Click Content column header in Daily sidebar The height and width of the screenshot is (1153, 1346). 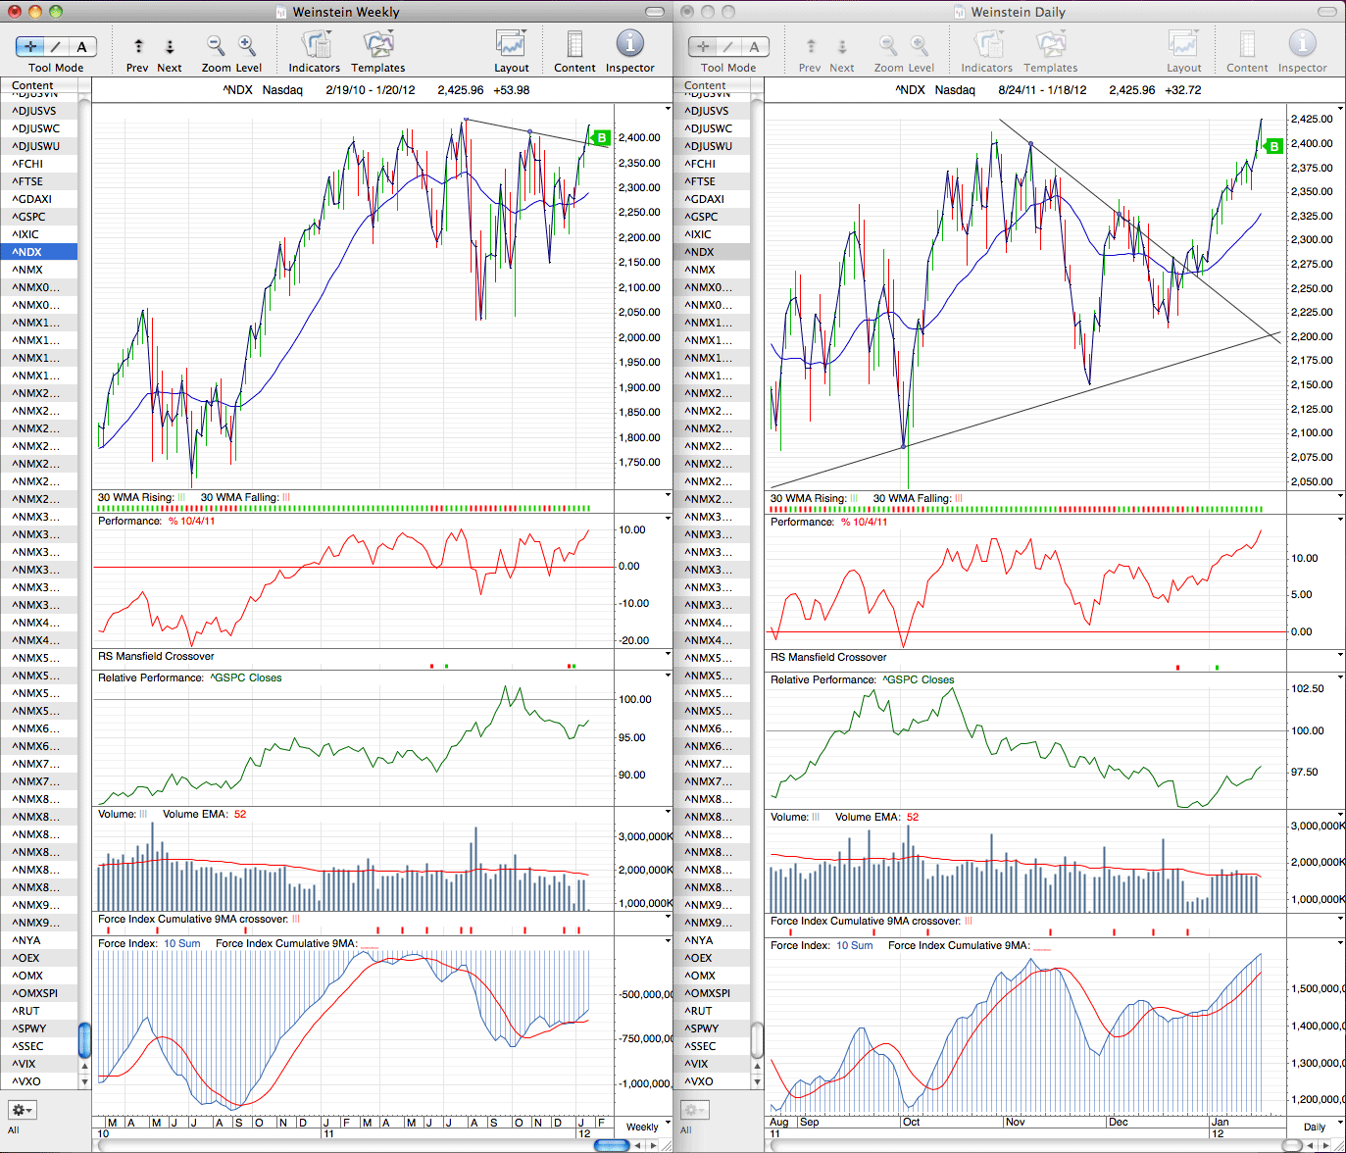712,86
